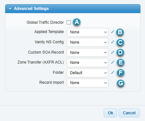Image resolution: width=145 pixels, height=121 pixels.
Task: Click the circled B callout badge
Action: click(x=120, y=32)
